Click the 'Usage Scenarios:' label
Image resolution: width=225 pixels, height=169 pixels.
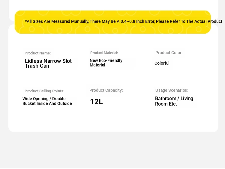point(172,90)
